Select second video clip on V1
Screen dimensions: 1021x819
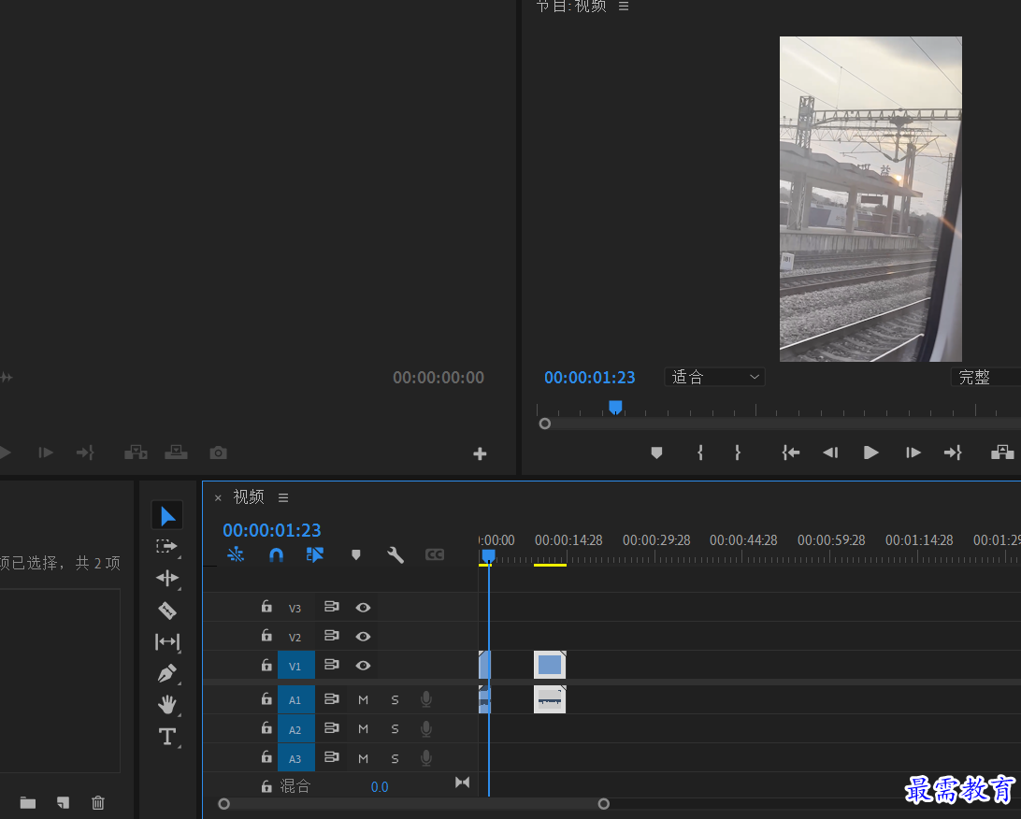(x=550, y=666)
